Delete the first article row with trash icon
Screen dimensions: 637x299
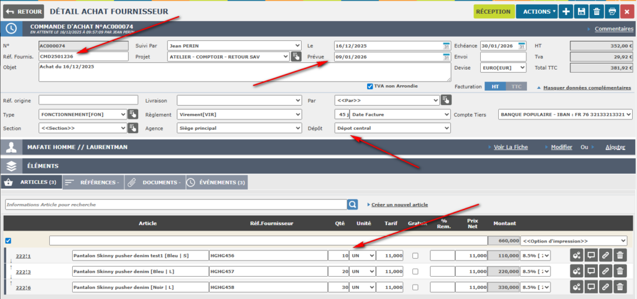click(x=620, y=255)
